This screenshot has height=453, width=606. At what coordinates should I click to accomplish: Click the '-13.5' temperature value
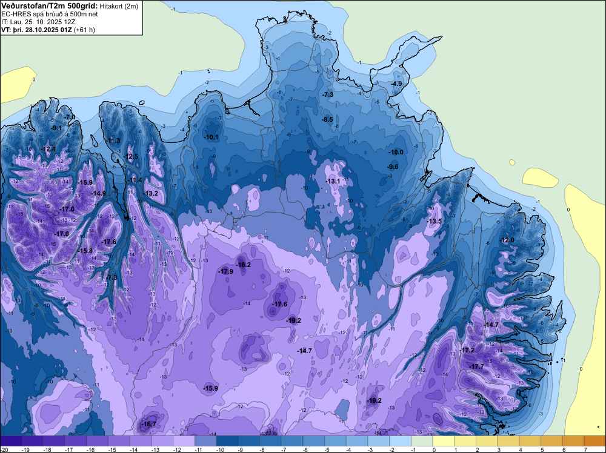[435, 221]
